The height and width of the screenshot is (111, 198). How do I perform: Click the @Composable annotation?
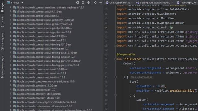click(126, 55)
